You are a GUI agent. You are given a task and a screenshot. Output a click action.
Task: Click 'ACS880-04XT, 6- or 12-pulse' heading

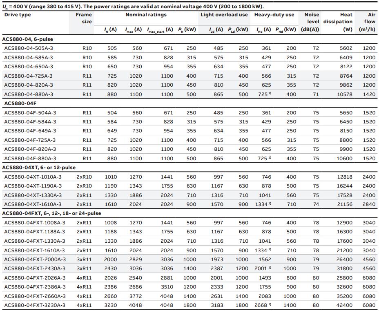coord(39,168)
